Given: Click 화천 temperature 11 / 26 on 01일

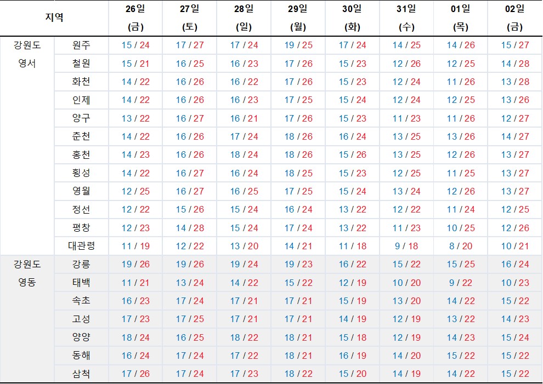Looking at the screenshot, I should pos(461,82).
